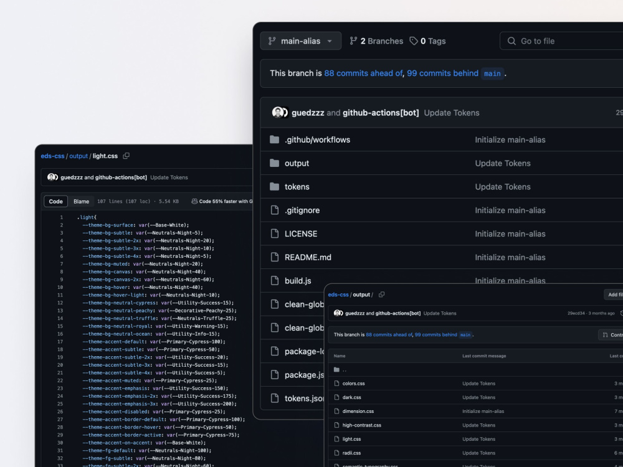Screen dimensions: 623x467
Task: Click the file icon beside build.js
Action: click(274, 281)
